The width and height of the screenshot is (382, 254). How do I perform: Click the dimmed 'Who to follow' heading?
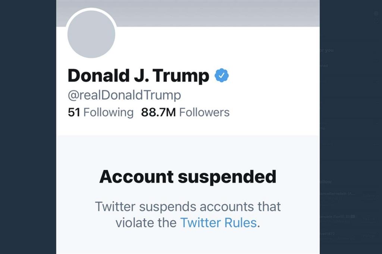326,181
